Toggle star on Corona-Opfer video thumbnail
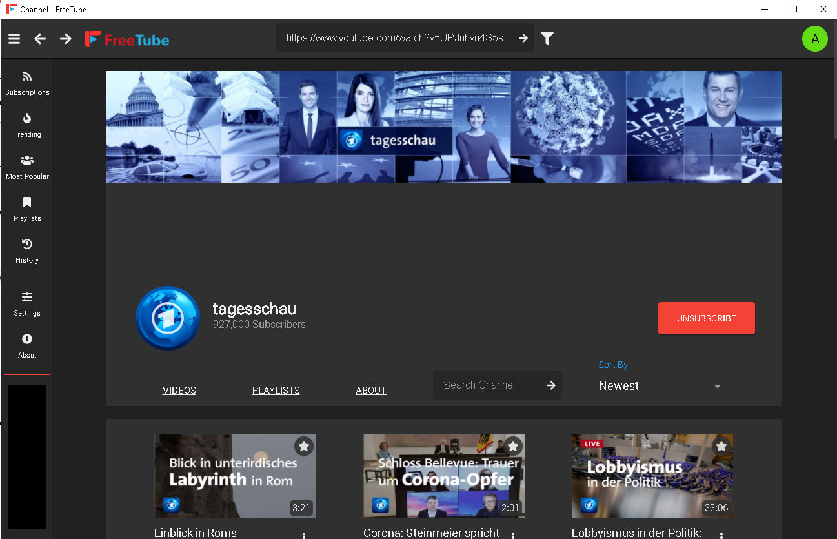The width and height of the screenshot is (837, 539). 513,446
